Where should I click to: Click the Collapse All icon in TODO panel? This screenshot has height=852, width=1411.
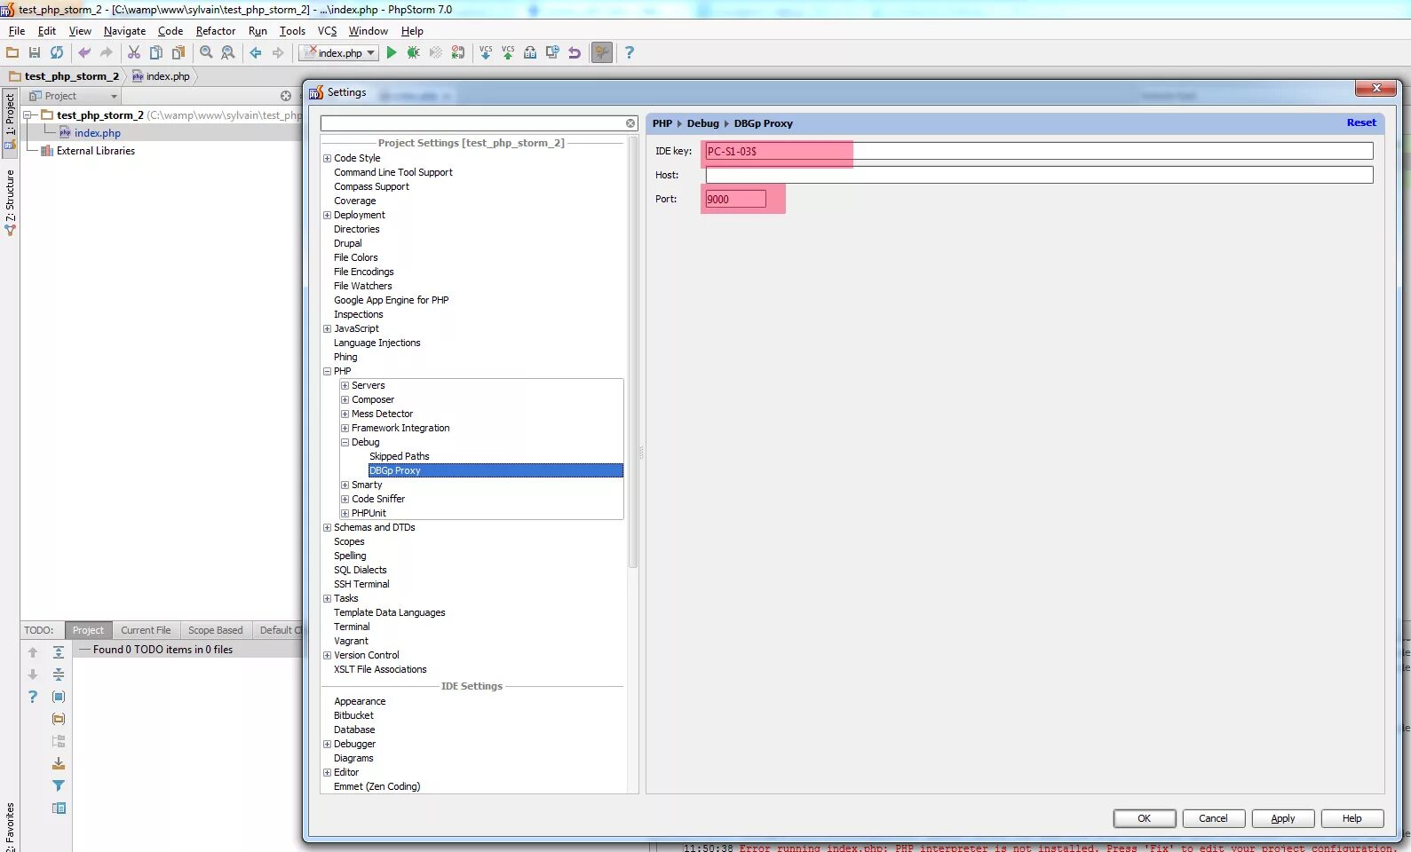pos(59,674)
